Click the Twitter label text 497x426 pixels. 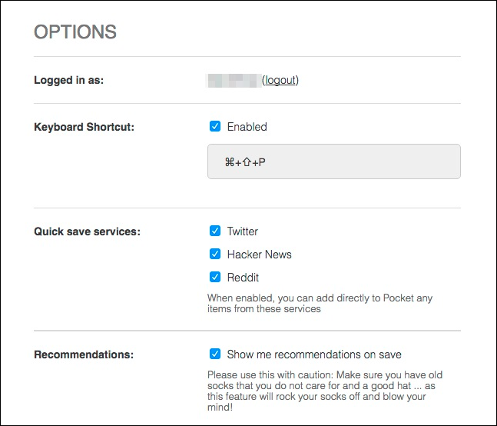point(242,231)
